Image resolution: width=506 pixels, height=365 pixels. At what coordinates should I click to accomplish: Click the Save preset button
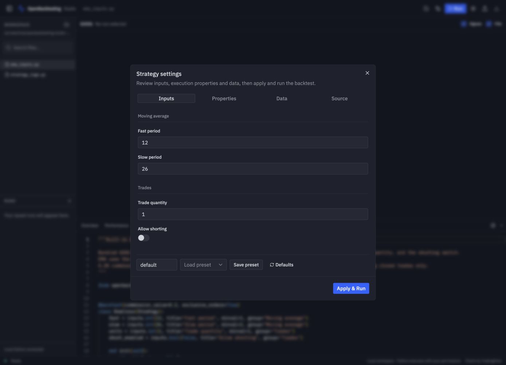click(246, 265)
